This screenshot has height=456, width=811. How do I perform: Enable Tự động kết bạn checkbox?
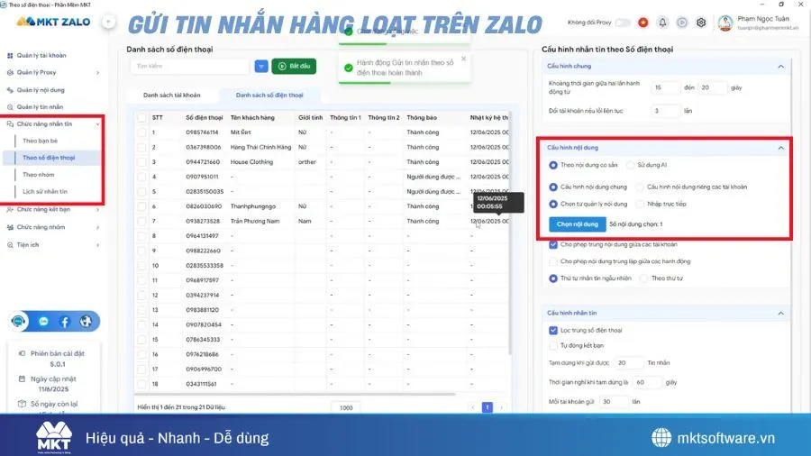(x=553, y=345)
